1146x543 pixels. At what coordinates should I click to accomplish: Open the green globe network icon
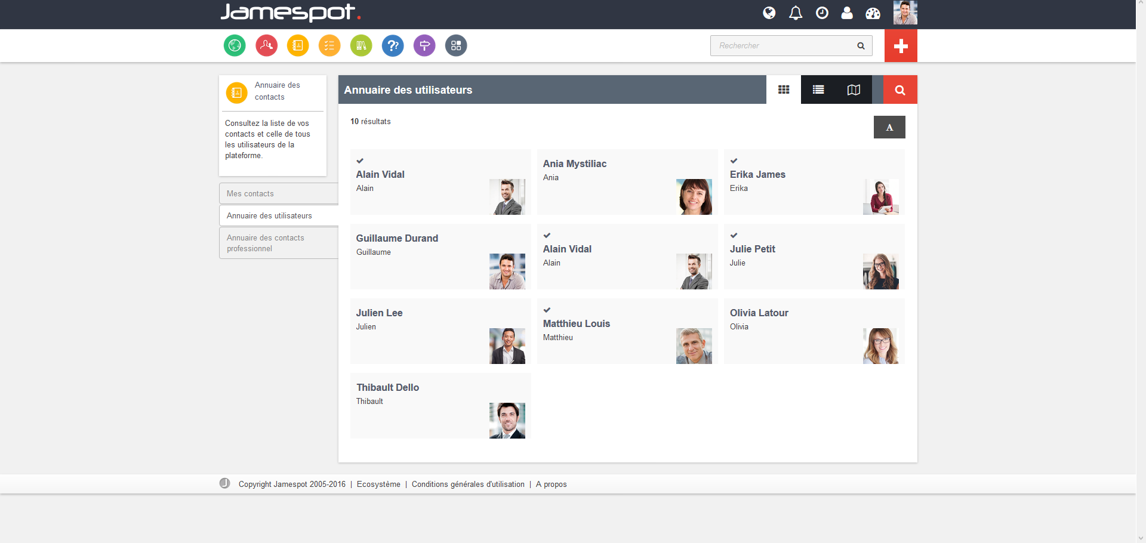[x=235, y=45]
